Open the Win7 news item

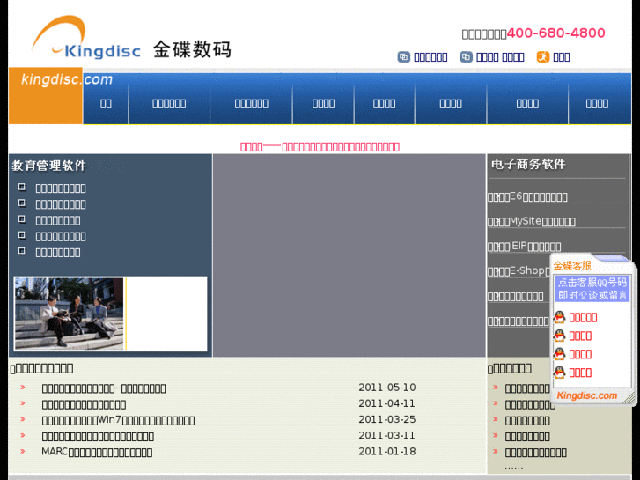[x=118, y=420]
